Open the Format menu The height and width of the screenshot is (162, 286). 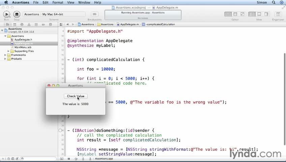point(58,2)
